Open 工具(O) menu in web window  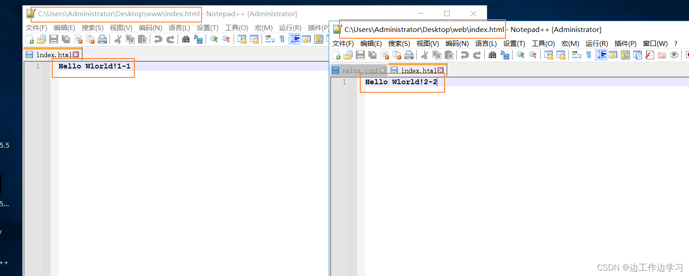(x=543, y=44)
